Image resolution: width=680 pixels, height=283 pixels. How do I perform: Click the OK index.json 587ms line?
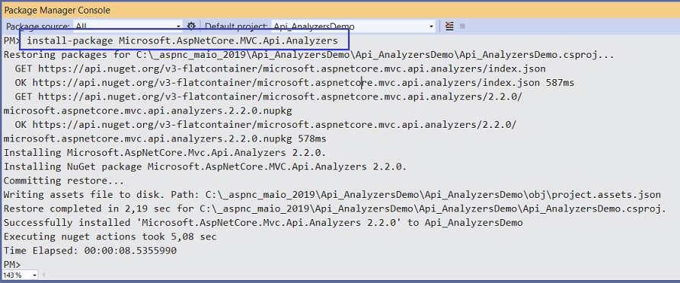[x=295, y=83]
